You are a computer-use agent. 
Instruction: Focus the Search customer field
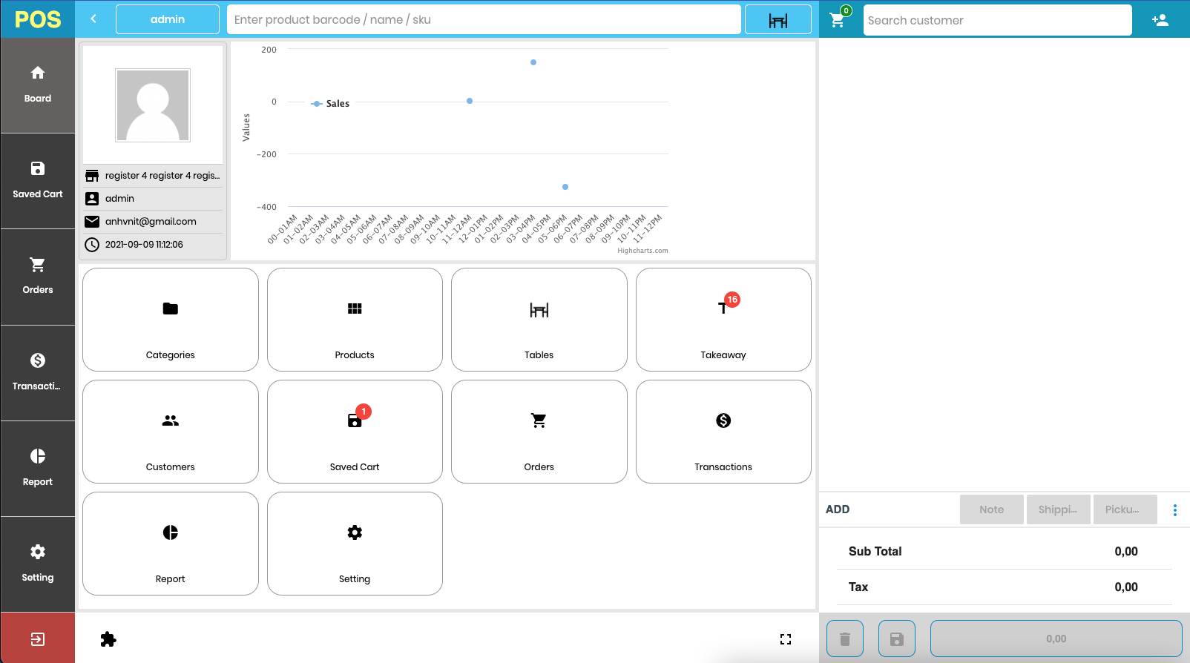[x=997, y=20]
